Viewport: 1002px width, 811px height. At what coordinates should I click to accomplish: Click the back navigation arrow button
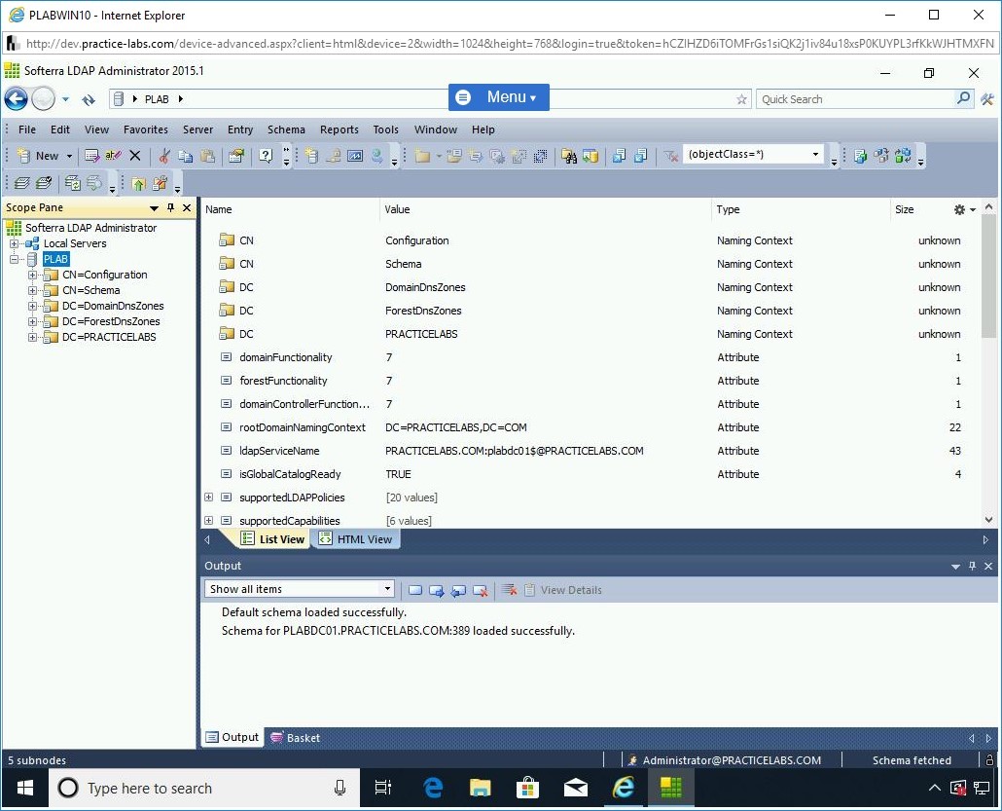pos(16,99)
